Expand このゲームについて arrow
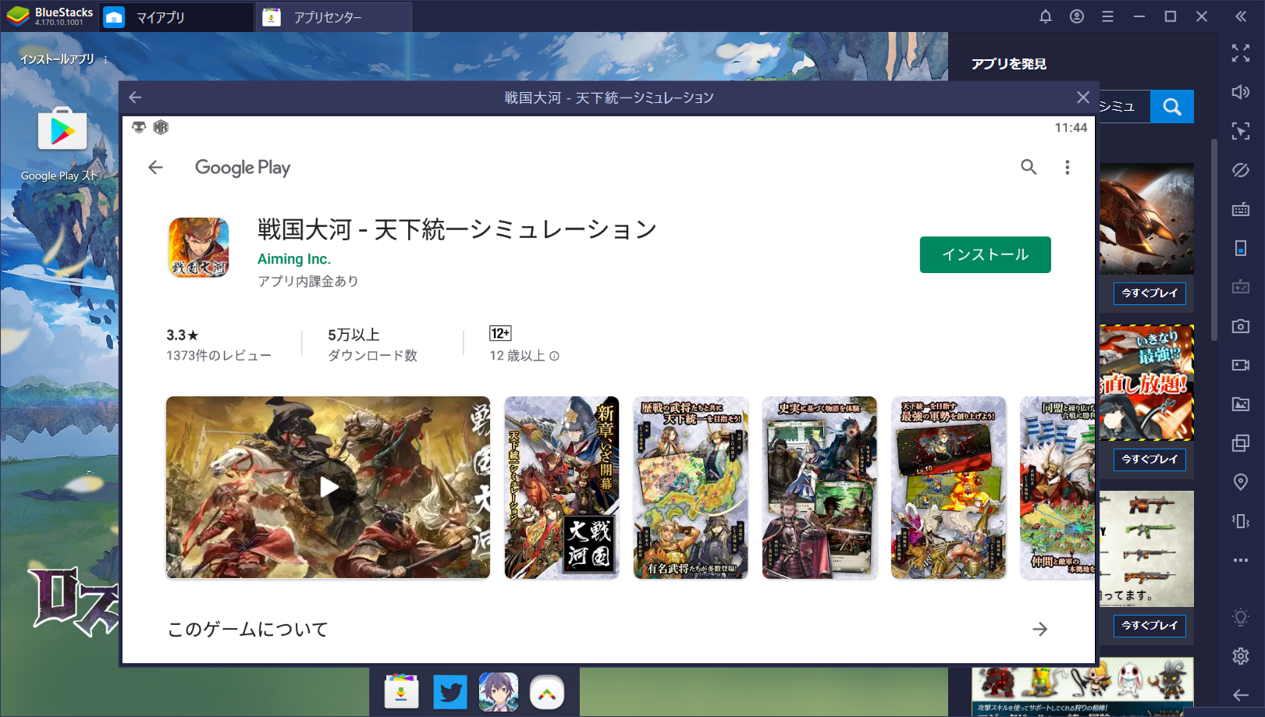This screenshot has height=717, width=1265. 1039,629
